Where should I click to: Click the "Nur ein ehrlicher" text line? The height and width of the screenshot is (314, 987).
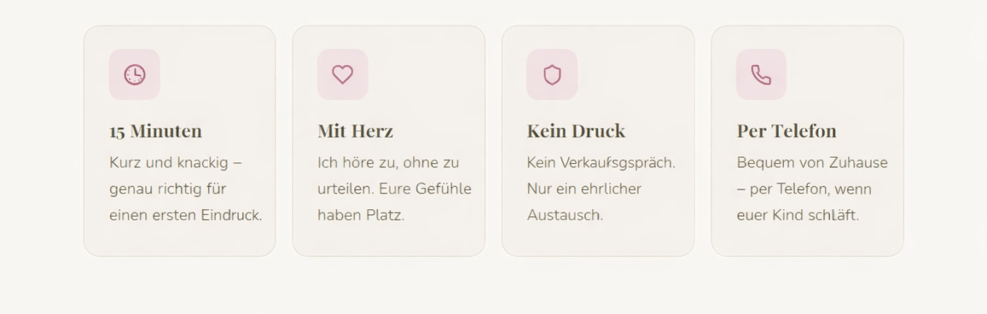(584, 189)
